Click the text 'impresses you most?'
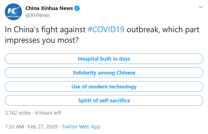Image resolution: width=208 pixels, height=134 pixels. pos(42,40)
